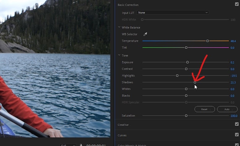Image resolution: width=240 pixels, height=146 pixels.
Task: Open the Input LUT dropdown
Action: 173,13
